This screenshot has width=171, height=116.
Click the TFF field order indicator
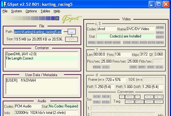click(133, 67)
